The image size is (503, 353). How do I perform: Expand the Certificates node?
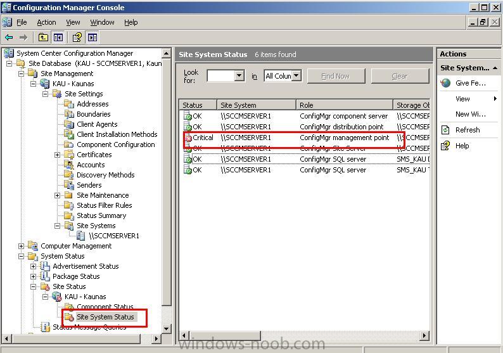click(57, 155)
